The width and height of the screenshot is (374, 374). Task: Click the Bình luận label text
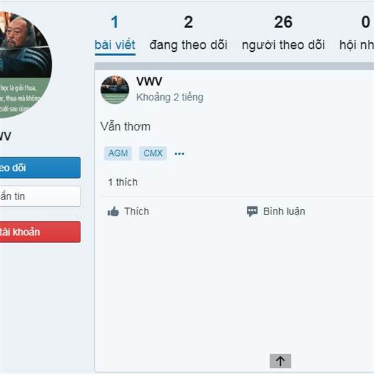284,211
